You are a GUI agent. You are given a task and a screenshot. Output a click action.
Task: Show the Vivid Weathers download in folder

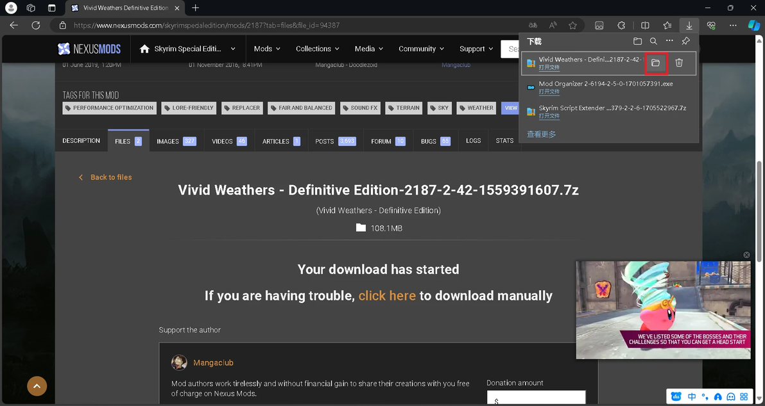[x=656, y=63]
